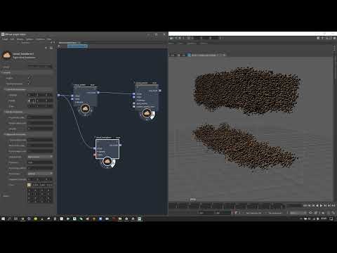Screen dimensions: 337x253
Task: Click the matrix value grid under the color row
Action: pyautogui.click(x=40, y=195)
